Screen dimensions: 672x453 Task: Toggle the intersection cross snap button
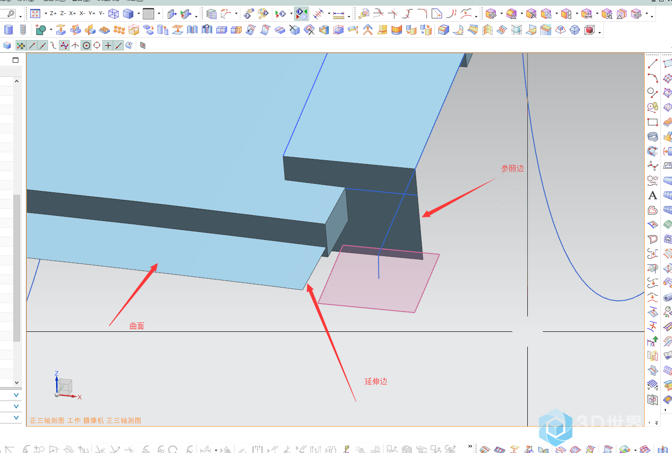[108, 46]
